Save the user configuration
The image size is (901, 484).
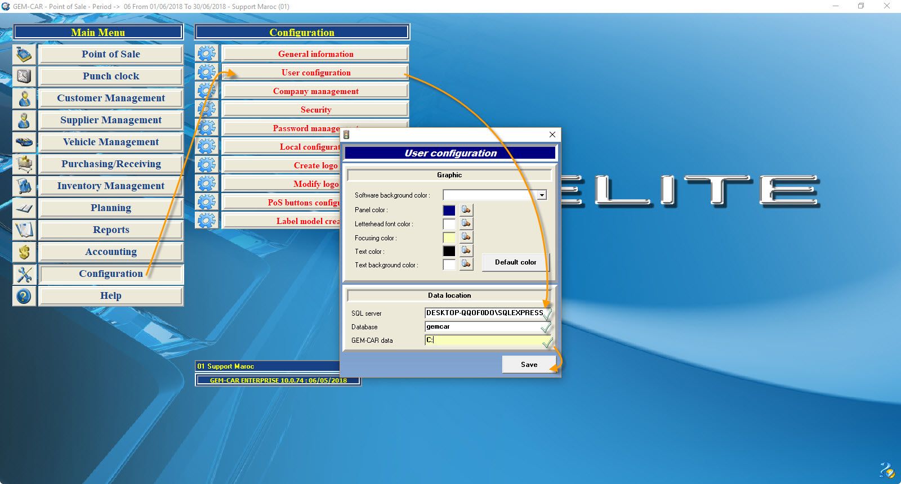coord(529,365)
